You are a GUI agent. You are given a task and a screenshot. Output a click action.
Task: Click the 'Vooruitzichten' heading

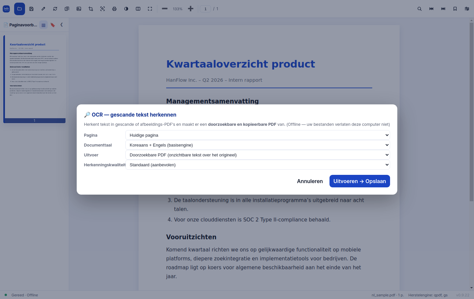(191, 237)
